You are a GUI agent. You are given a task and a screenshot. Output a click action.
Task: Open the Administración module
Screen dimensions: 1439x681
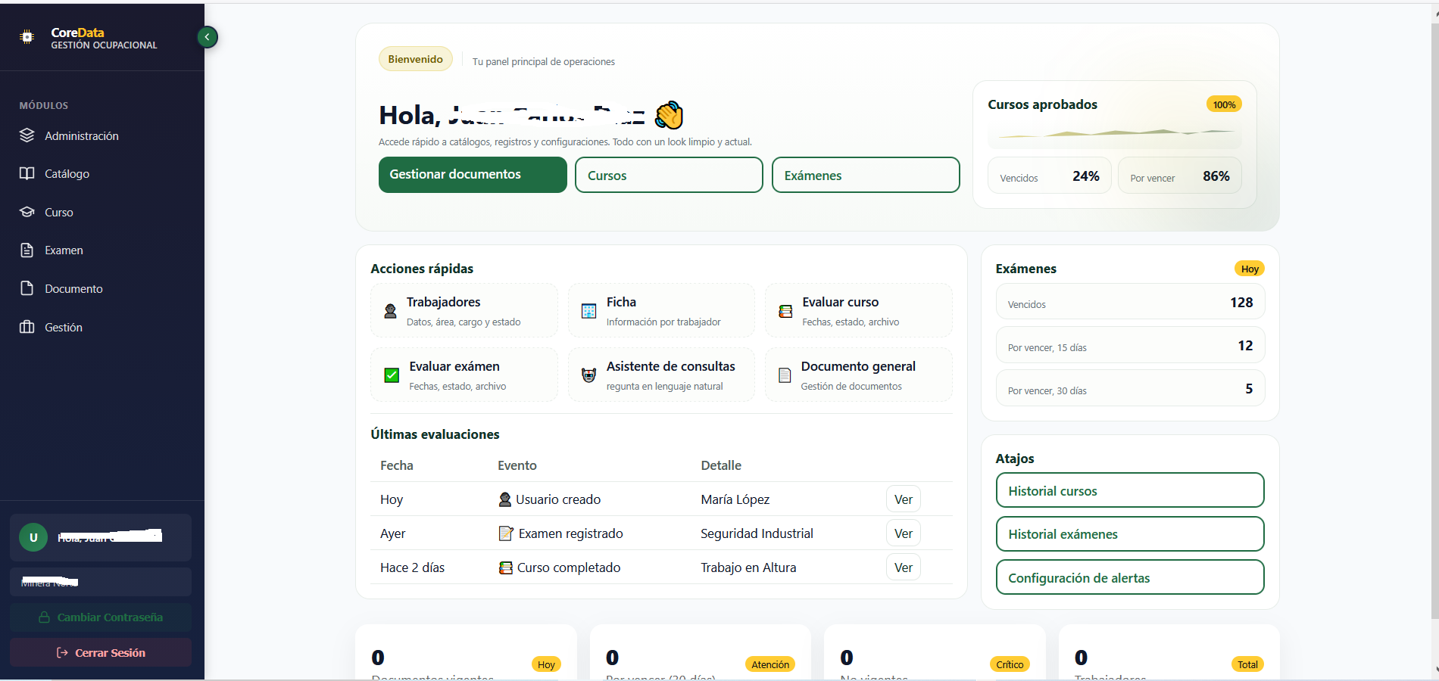click(x=81, y=136)
